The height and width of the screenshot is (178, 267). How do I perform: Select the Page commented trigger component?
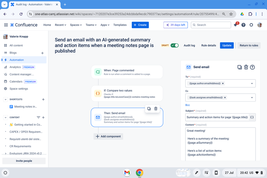click(x=127, y=72)
